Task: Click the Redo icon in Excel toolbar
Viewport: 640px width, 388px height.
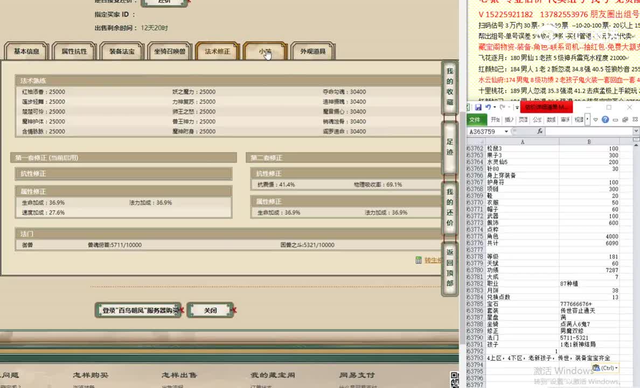Action: coord(502,107)
